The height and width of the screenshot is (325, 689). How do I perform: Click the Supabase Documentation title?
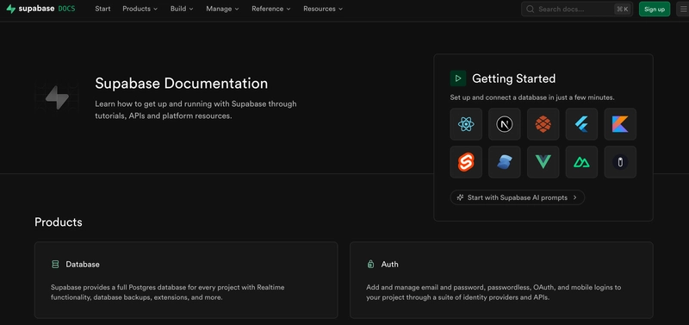tap(182, 83)
